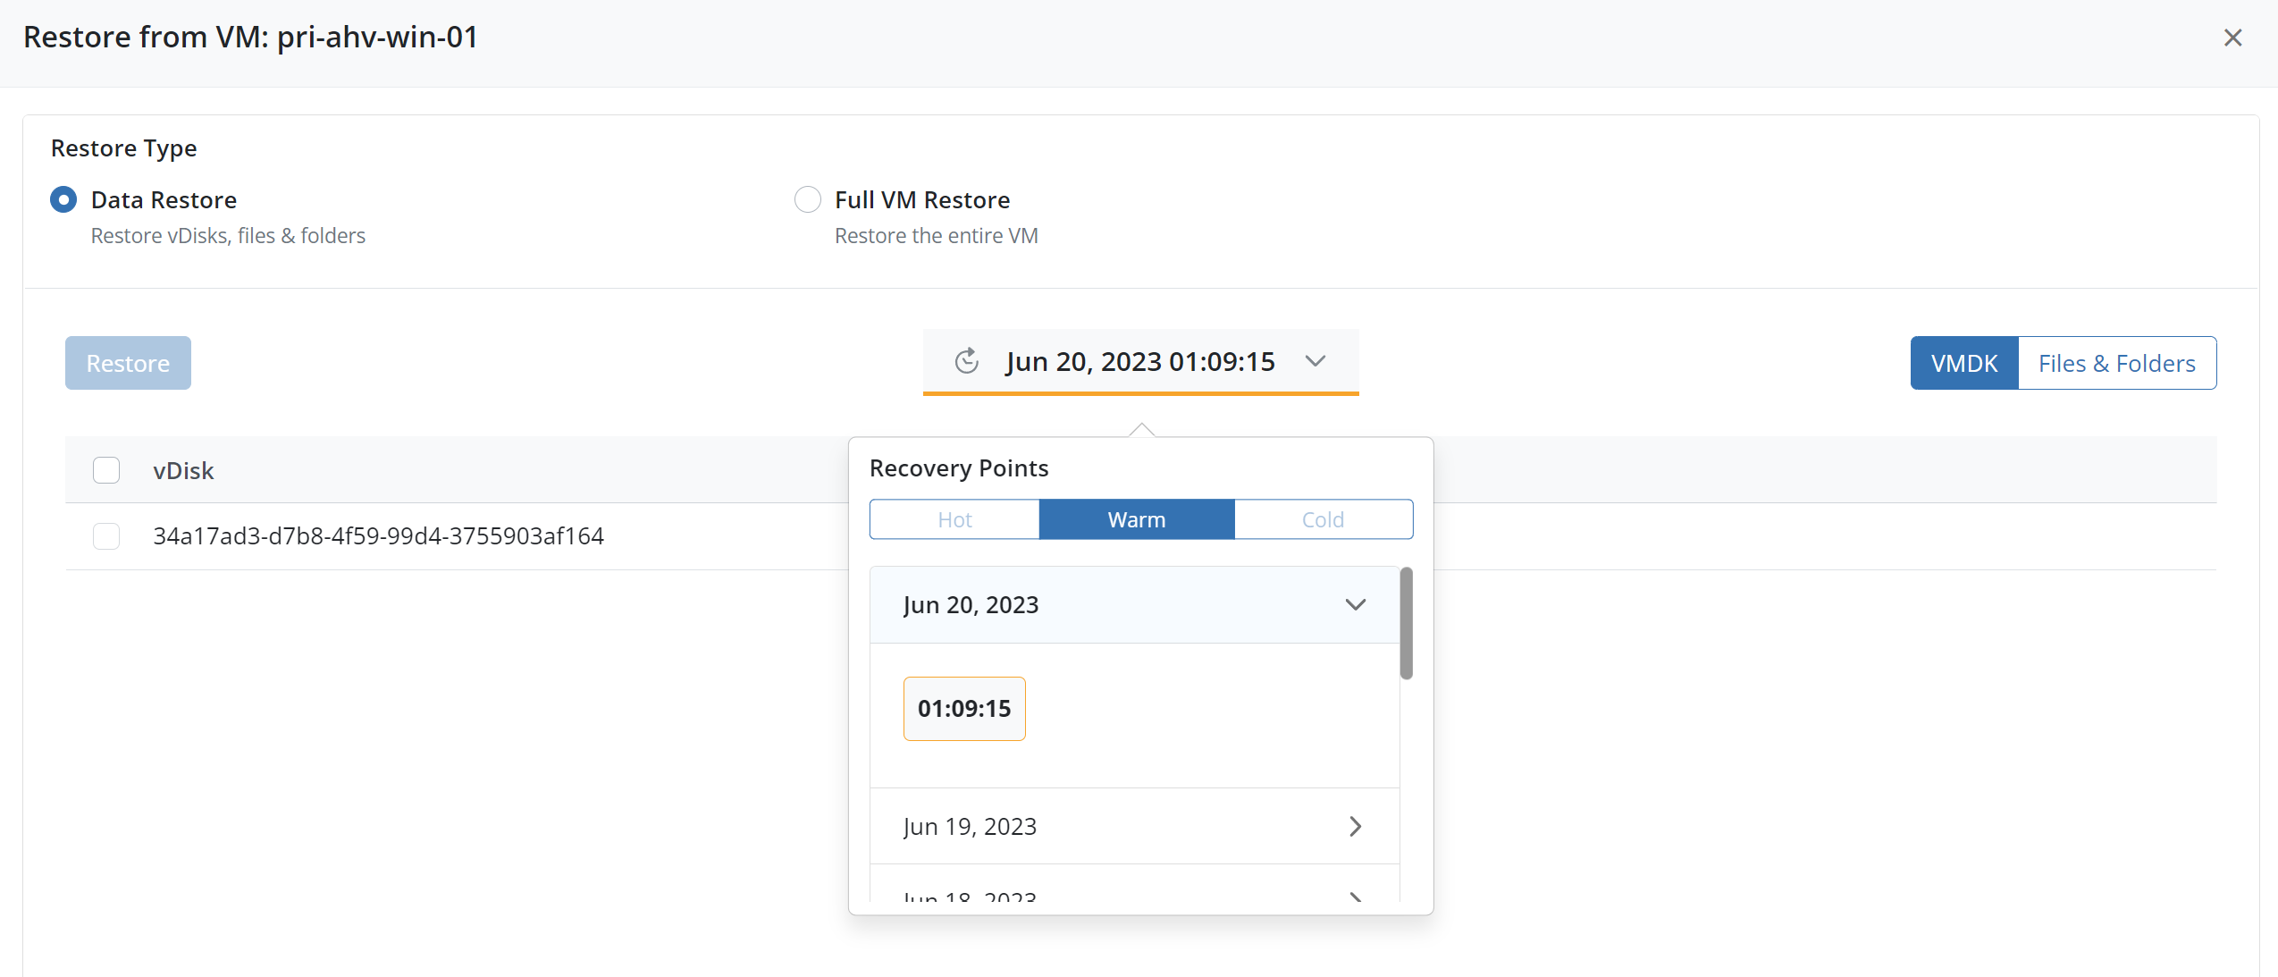Screen dimensions: 2278x977
Task: Select the Full VM Restore option
Action: pos(807,199)
